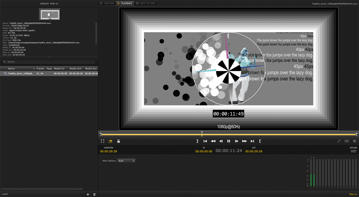
Task: Switch to the Edit to Tape tab
Action: (x=145, y=3)
